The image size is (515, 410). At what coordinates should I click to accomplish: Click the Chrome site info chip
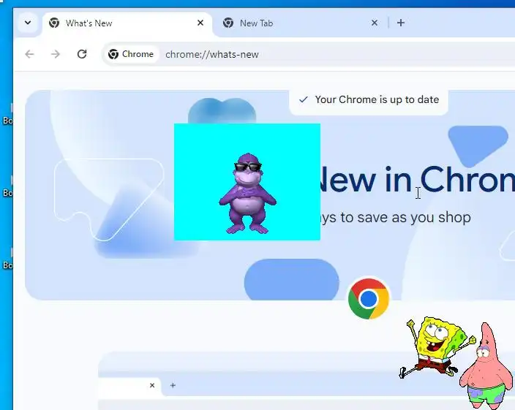(132, 54)
